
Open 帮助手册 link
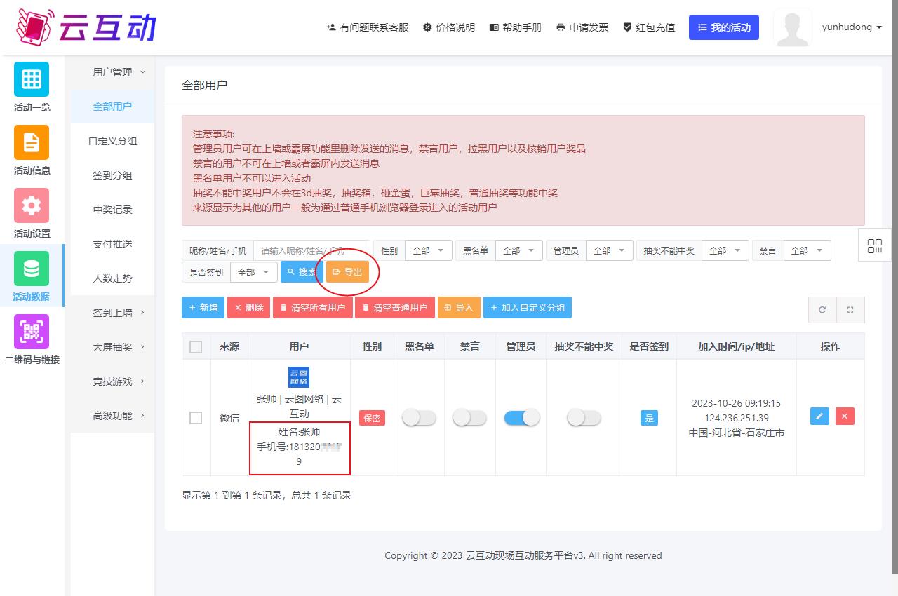click(516, 27)
